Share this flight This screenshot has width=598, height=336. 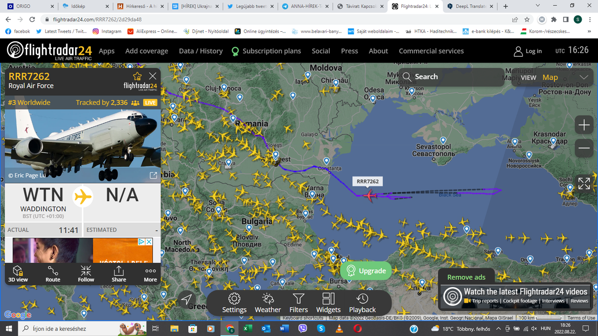pyautogui.click(x=119, y=273)
